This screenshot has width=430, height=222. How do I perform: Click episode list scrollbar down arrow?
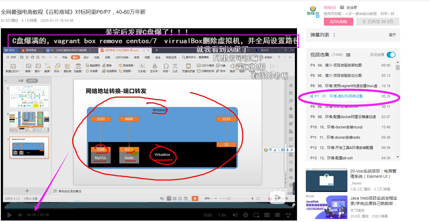click(x=398, y=157)
